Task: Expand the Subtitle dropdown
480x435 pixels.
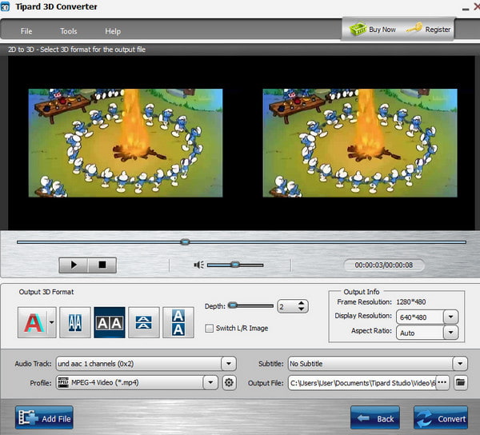Action: click(x=460, y=364)
